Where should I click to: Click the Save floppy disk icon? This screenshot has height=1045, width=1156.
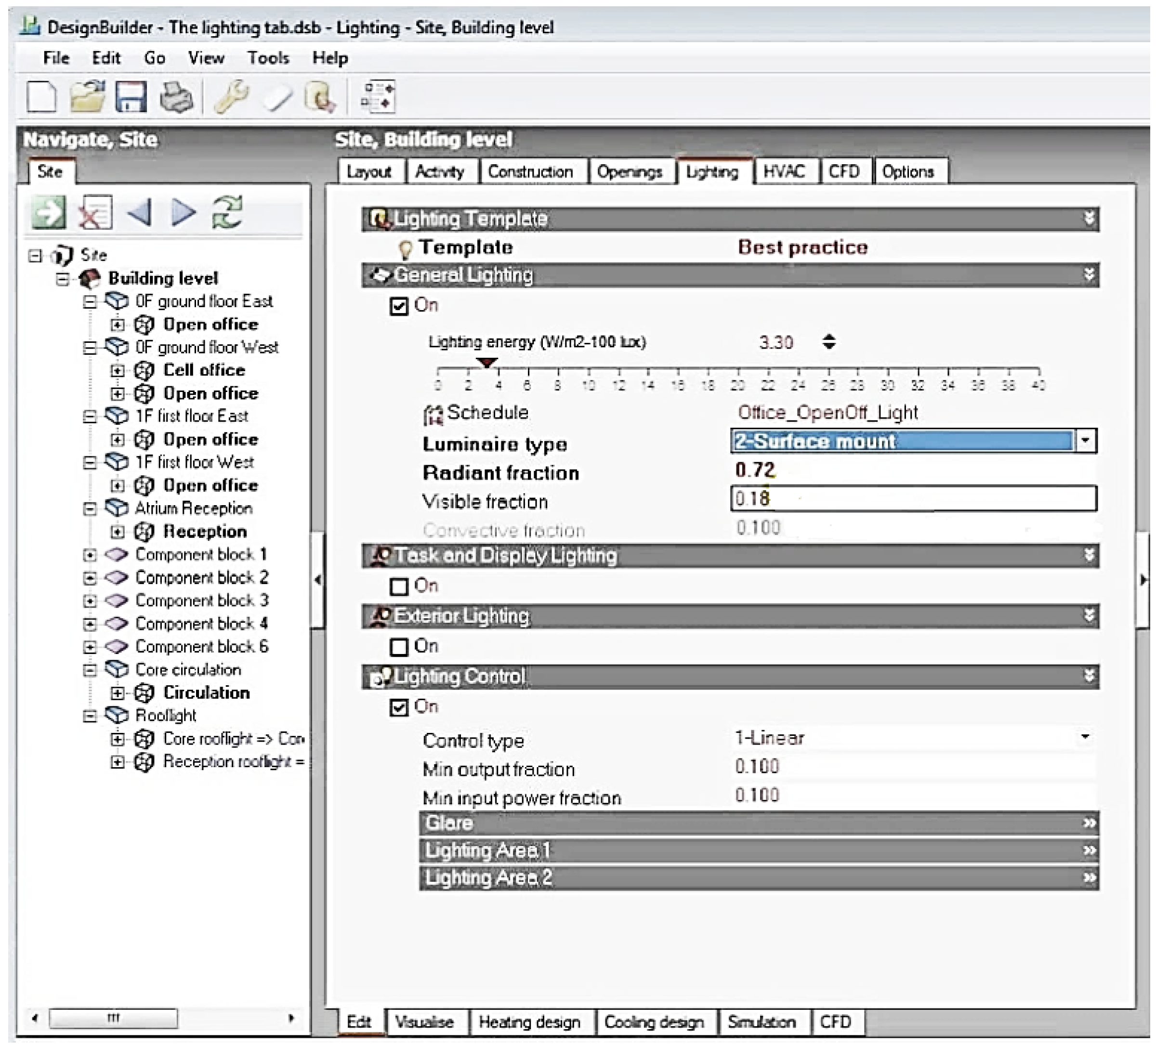click(131, 97)
